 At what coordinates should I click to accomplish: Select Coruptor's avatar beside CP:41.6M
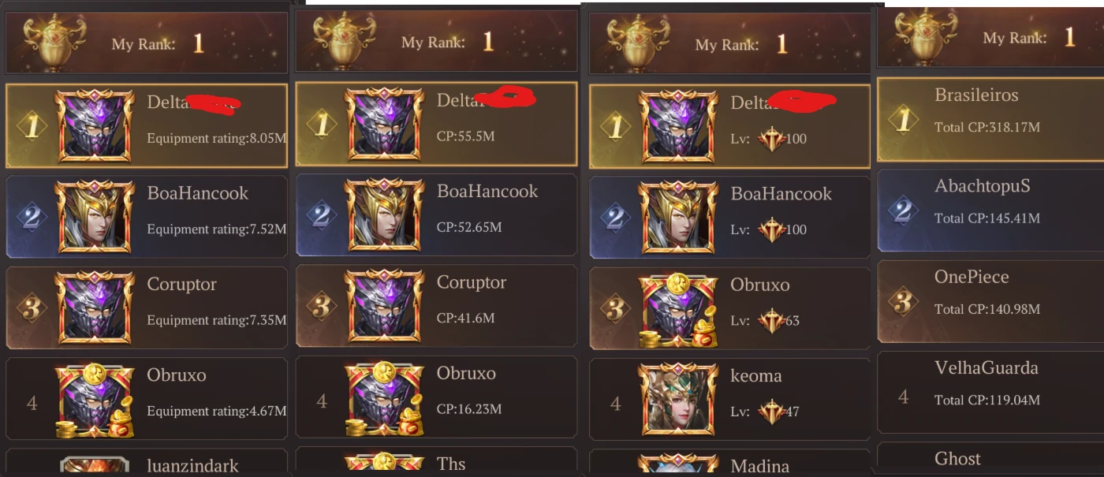tap(384, 307)
